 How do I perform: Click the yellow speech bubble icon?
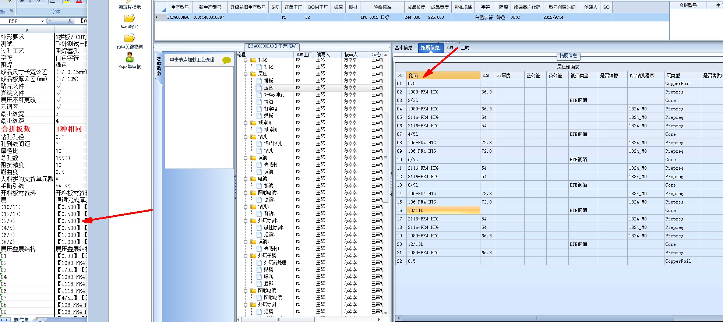pyautogui.click(x=227, y=60)
